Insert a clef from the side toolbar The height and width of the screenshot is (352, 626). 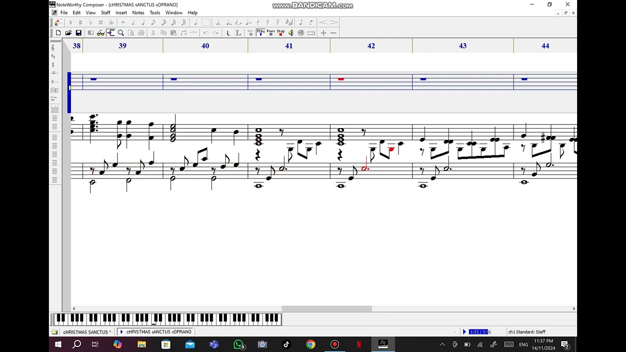[53, 47]
